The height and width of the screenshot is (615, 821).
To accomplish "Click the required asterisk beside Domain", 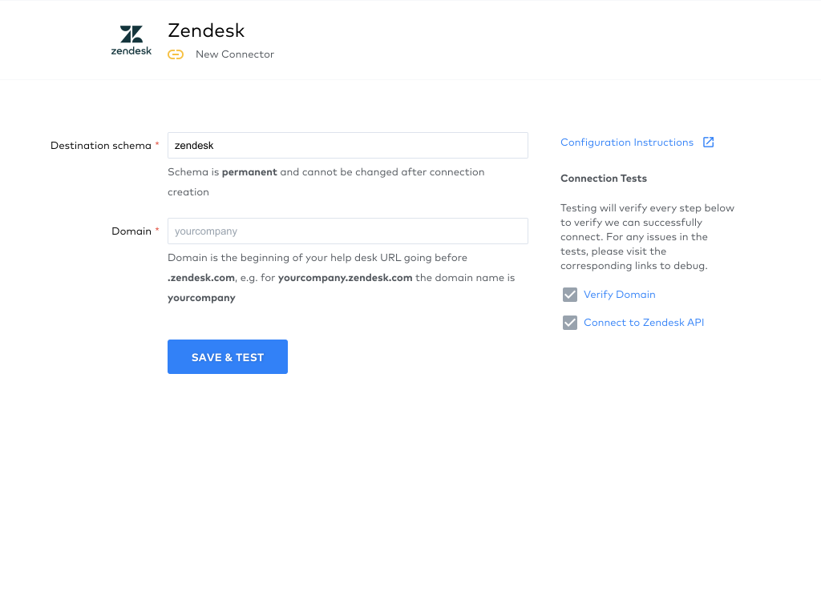I will 157,231.
